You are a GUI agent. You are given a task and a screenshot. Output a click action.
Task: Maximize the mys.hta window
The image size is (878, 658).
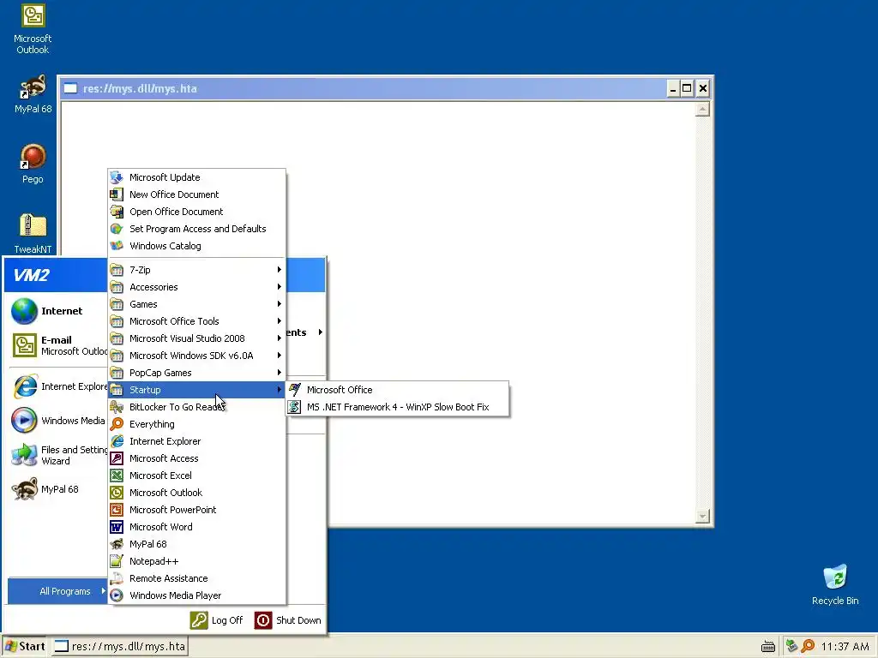click(x=687, y=88)
